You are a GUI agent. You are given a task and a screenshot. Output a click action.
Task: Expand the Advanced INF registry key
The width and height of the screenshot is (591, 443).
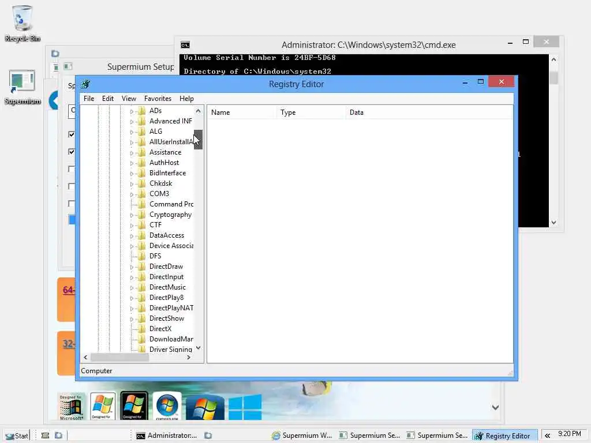point(132,122)
